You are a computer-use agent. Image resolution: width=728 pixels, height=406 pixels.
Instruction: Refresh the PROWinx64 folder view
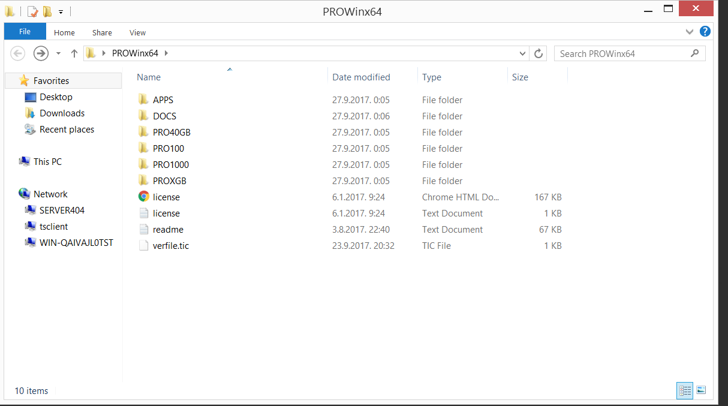[539, 53]
